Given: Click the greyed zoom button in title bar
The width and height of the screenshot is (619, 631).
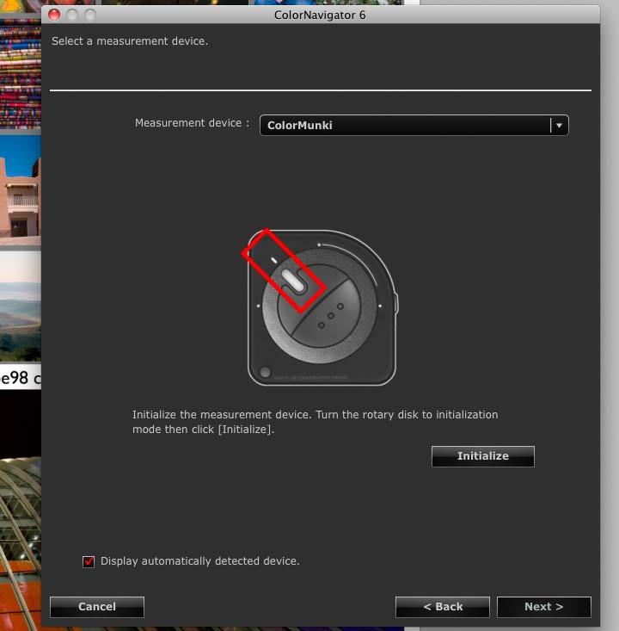Looking at the screenshot, I should (90, 15).
